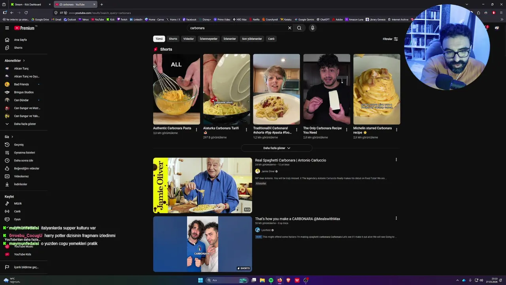Open options menu for Michelin starred Carbonara short
Image resolution: width=506 pixels, height=285 pixels.
396,129
